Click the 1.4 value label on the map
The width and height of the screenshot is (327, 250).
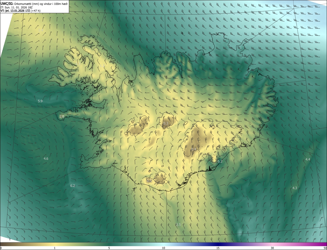tap(41, 30)
